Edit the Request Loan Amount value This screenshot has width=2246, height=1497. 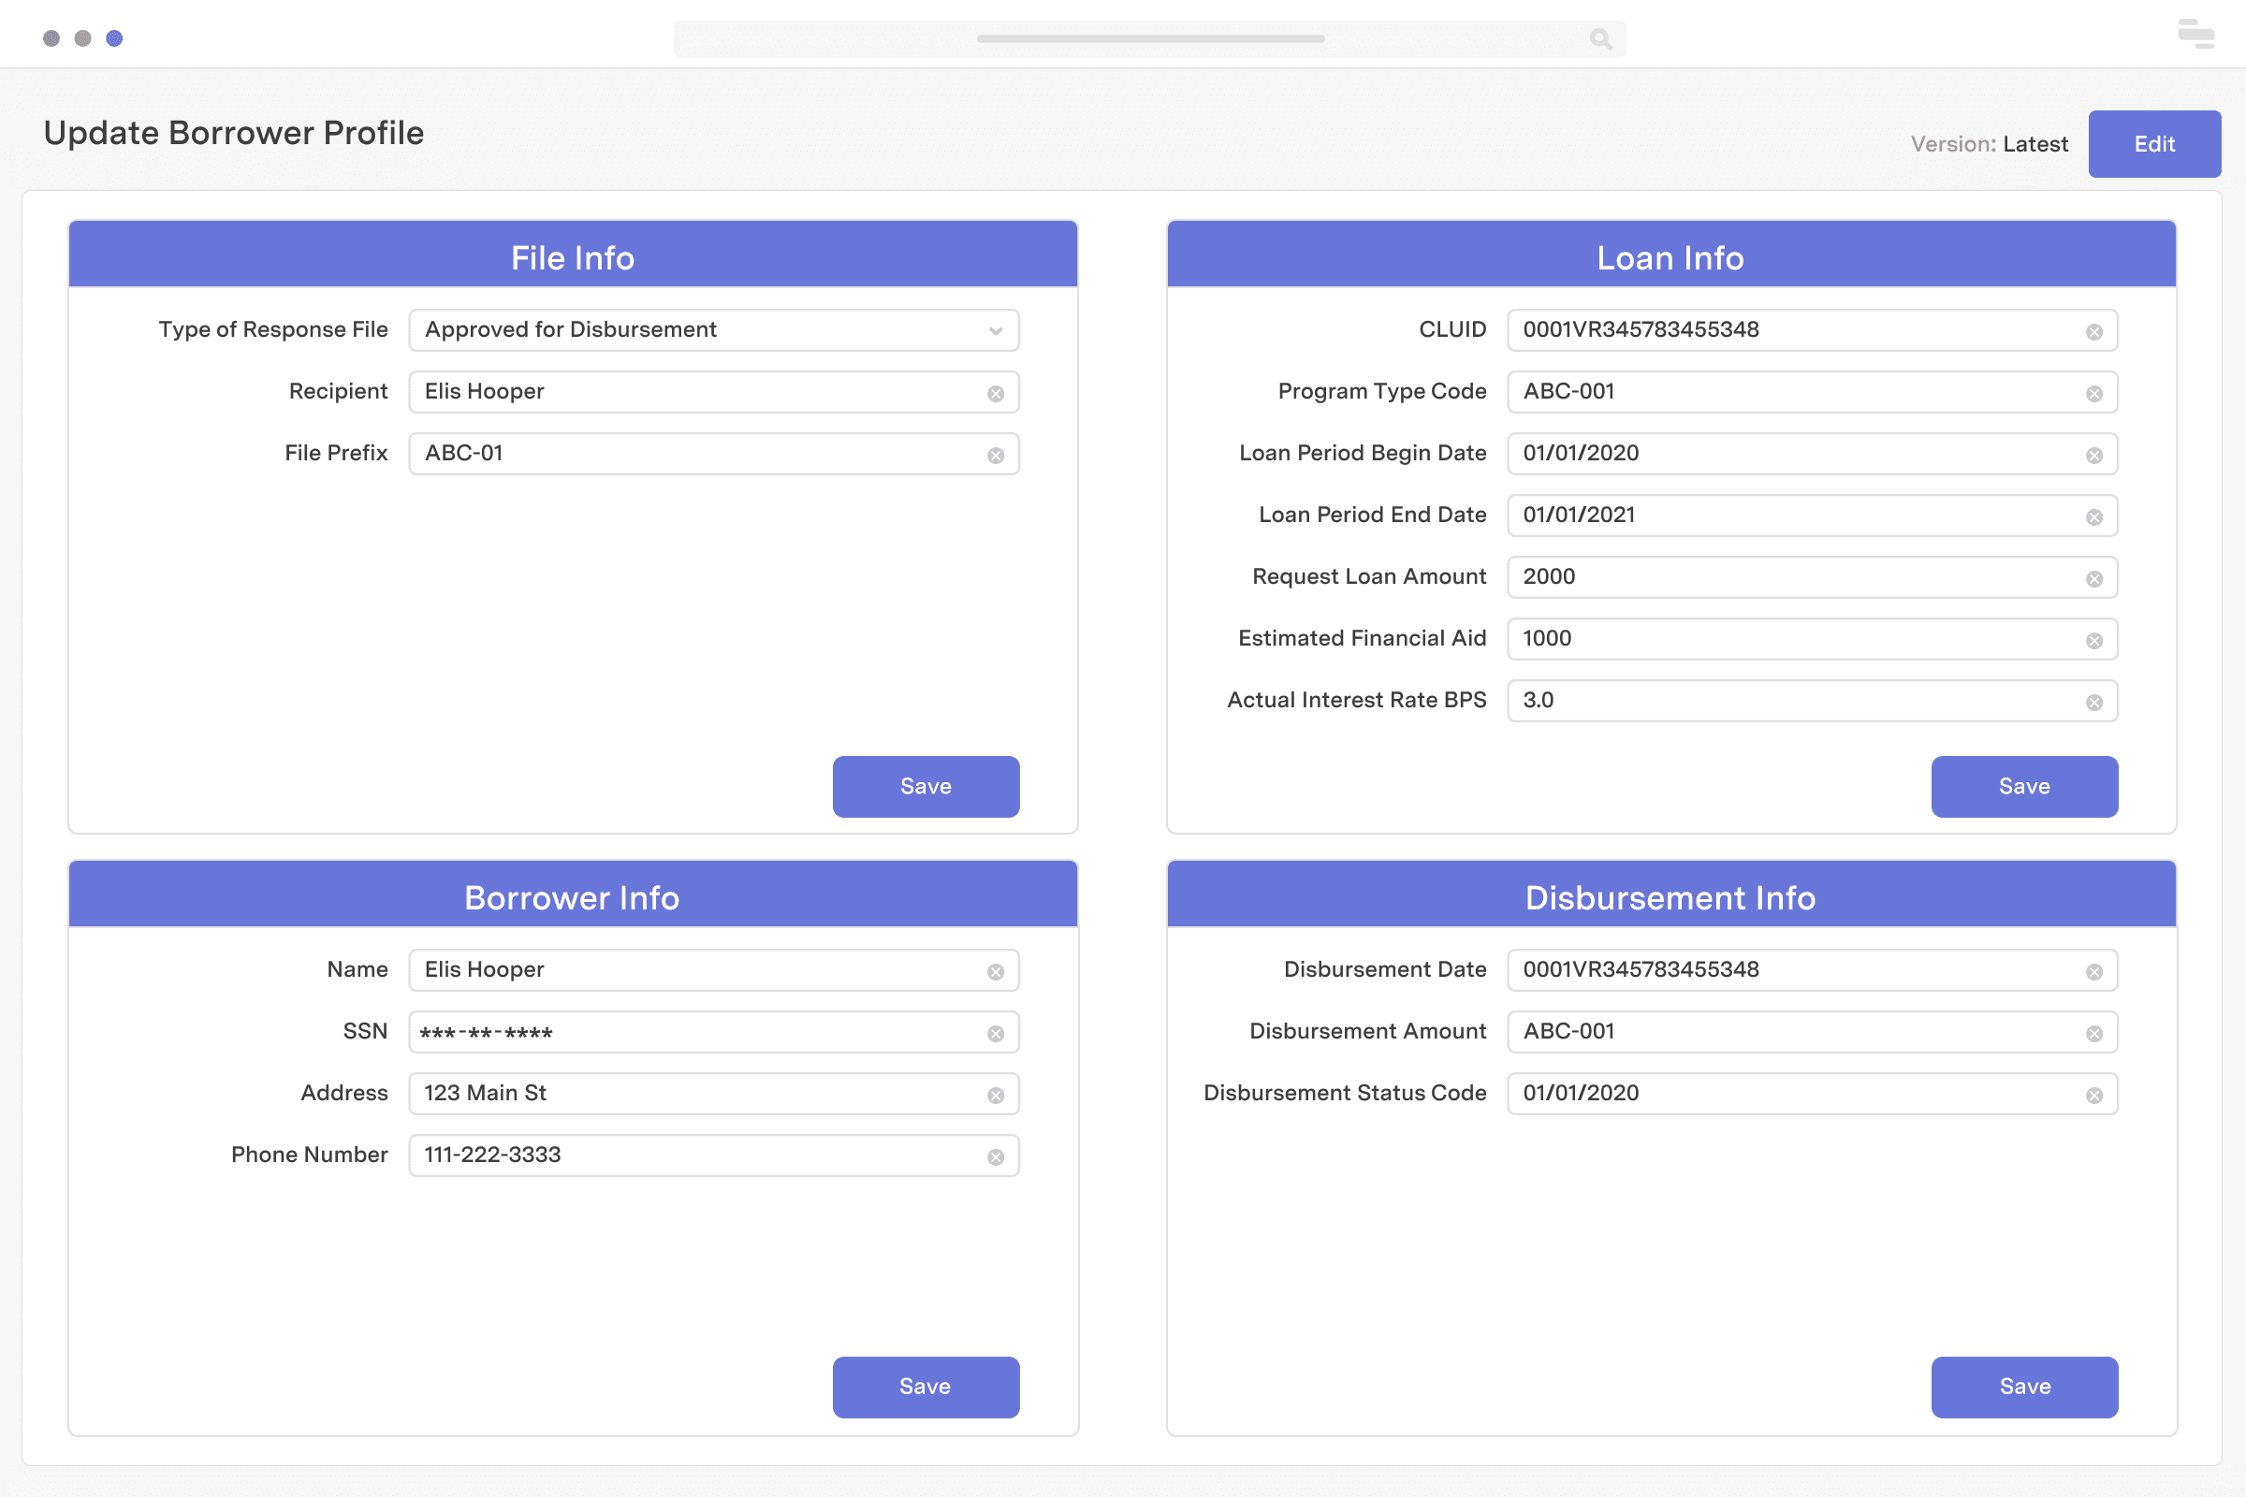pyautogui.click(x=1795, y=576)
